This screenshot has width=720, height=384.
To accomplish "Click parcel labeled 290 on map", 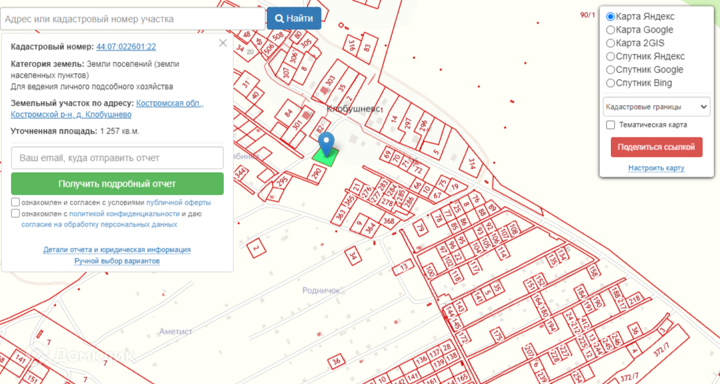I will coord(316,173).
